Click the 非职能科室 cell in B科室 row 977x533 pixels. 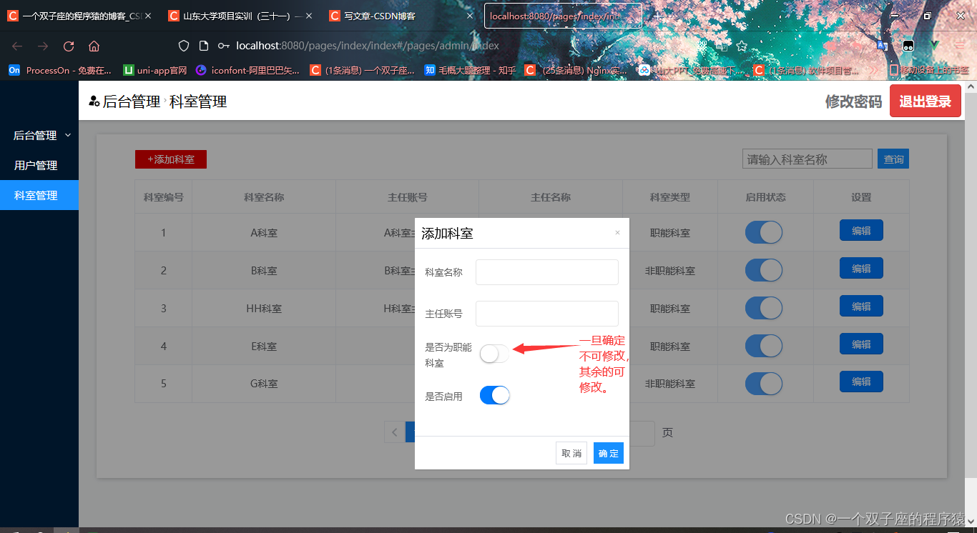(670, 271)
